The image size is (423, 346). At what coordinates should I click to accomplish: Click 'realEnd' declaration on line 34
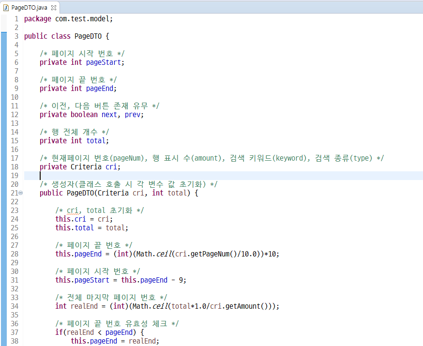click(84, 306)
